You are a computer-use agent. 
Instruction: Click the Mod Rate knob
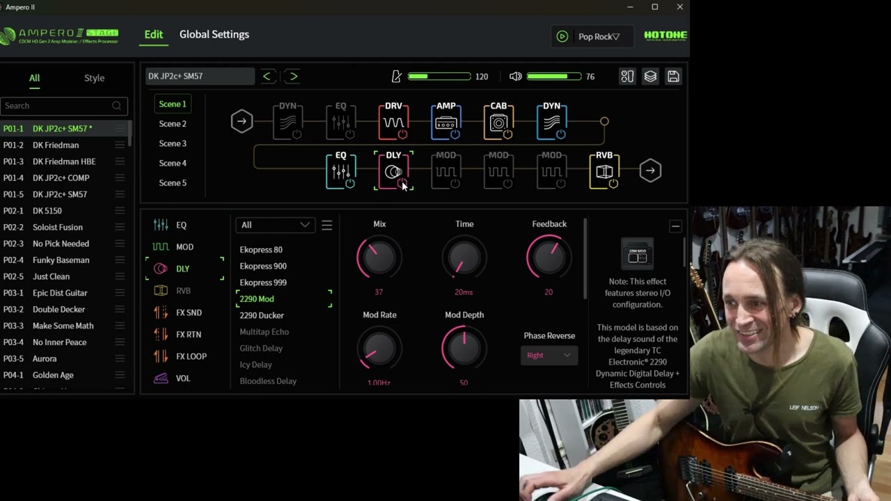[x=379, y=349]
